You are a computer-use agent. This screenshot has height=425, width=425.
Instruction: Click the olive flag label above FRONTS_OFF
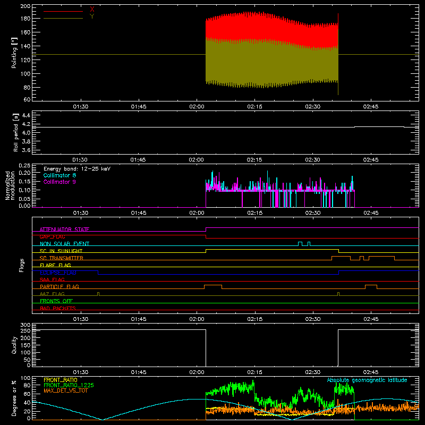52,294
